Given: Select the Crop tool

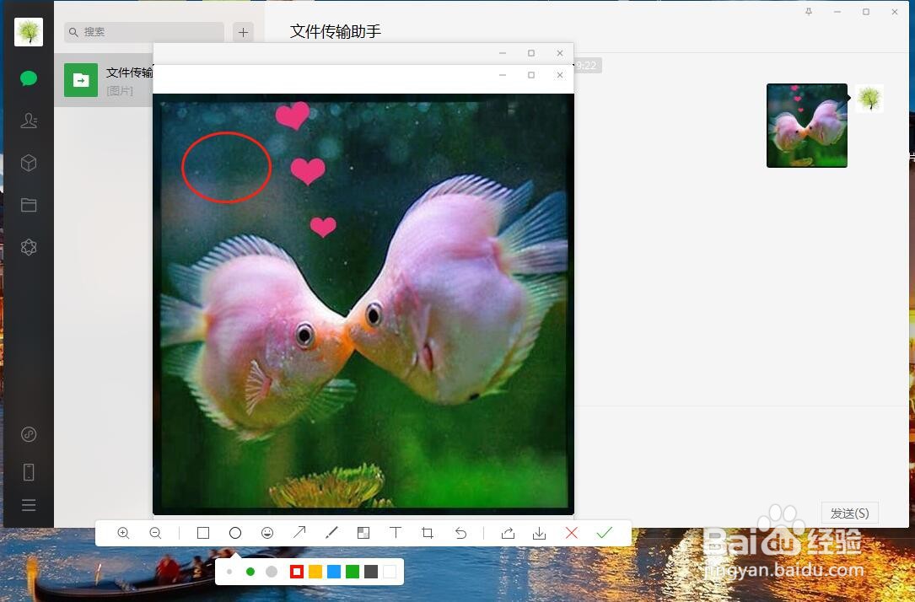Looking at the screenshot, I should [x=427, y=533].
